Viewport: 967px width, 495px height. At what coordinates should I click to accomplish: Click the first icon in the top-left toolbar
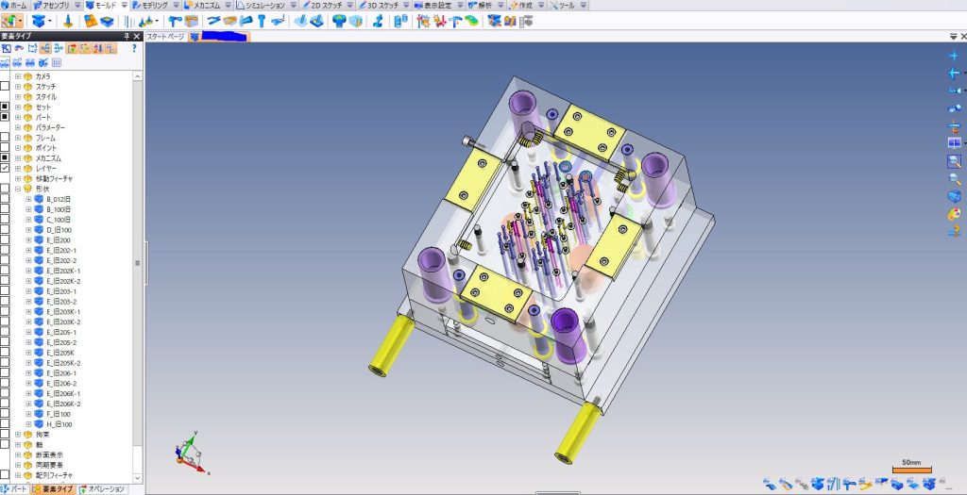[x=9, y=20]
